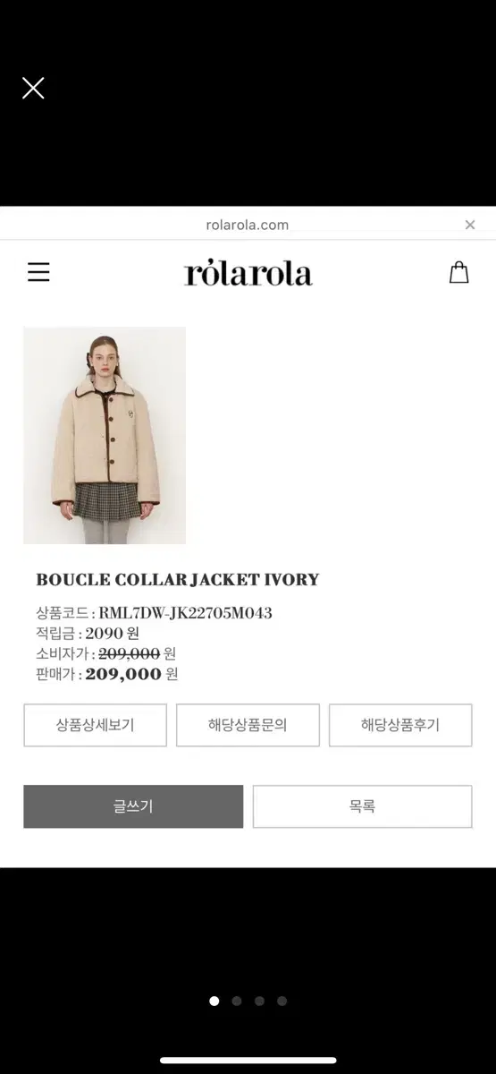
Task: Click the 해당상품문의 button
Action: pyautogui.click(x=248, y=725)
